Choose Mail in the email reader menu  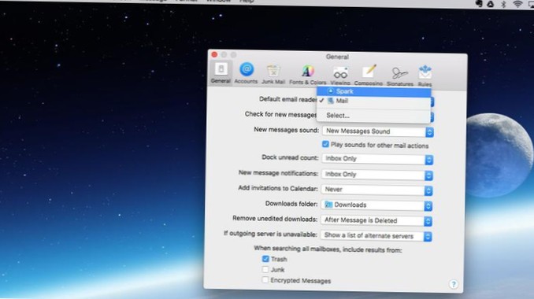373,101
